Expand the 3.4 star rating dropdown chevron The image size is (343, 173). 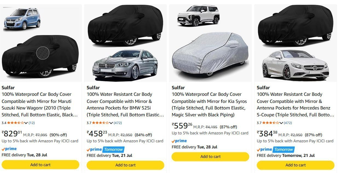[26, 123]
